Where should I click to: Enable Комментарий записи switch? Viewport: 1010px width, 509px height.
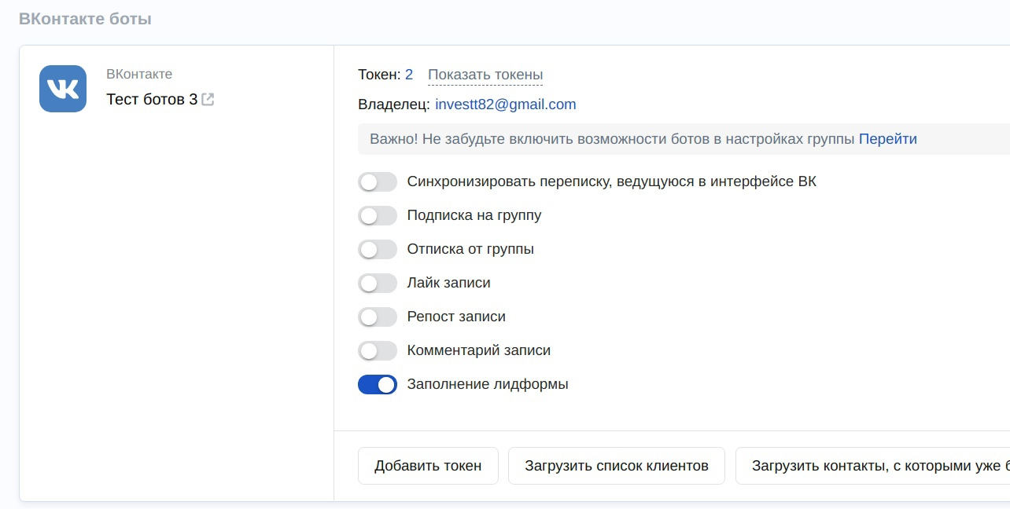[x=378, y=351]
